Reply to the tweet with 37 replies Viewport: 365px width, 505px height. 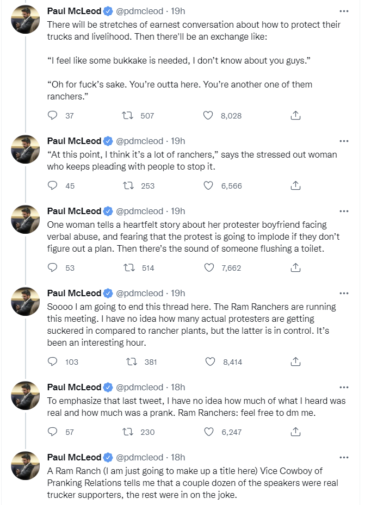click(x=53, y=115)
